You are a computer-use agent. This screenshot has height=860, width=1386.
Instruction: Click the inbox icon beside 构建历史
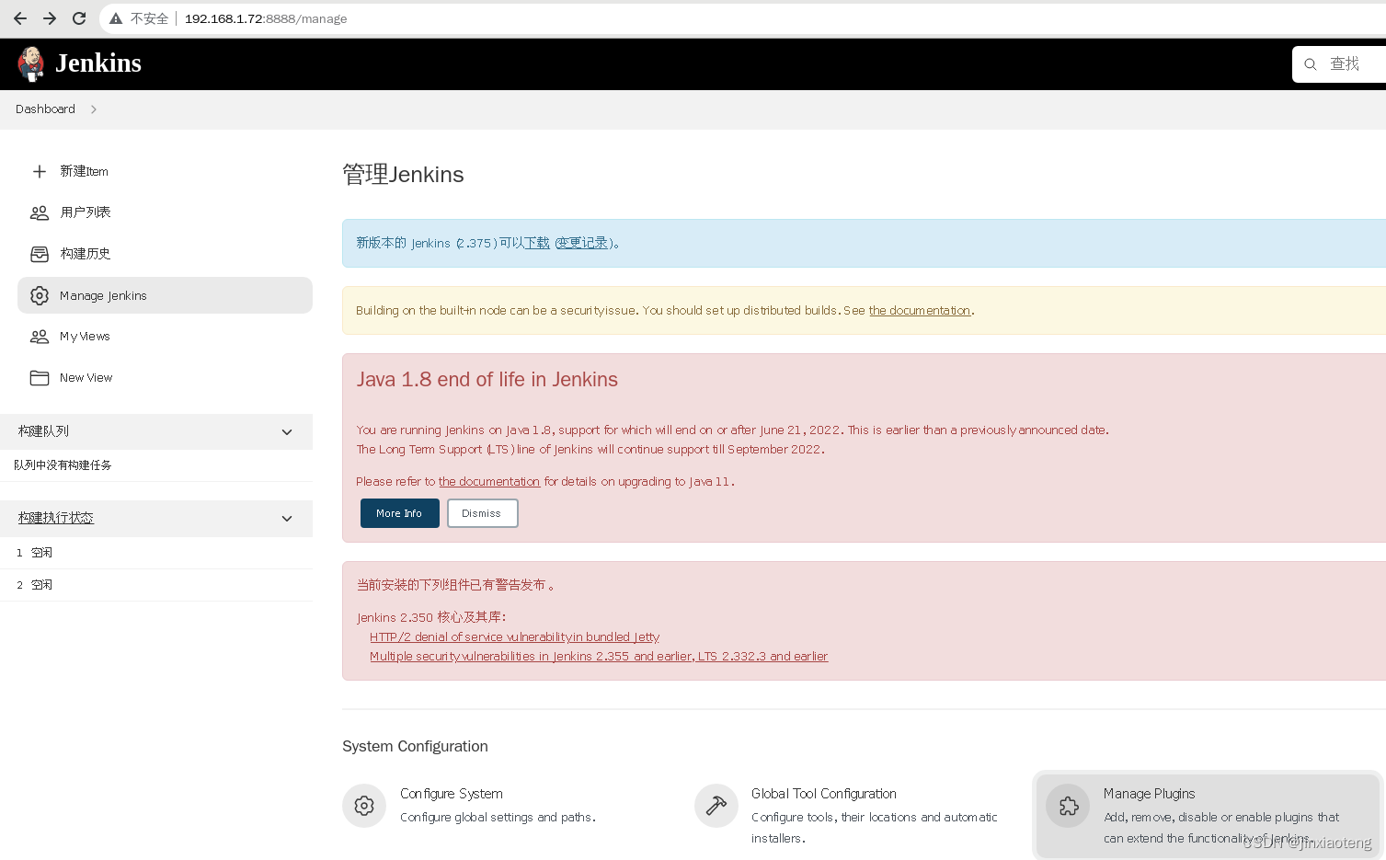[x=40, y=254]
